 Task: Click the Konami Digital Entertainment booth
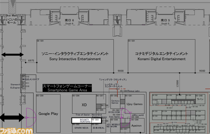click(162, 56)
